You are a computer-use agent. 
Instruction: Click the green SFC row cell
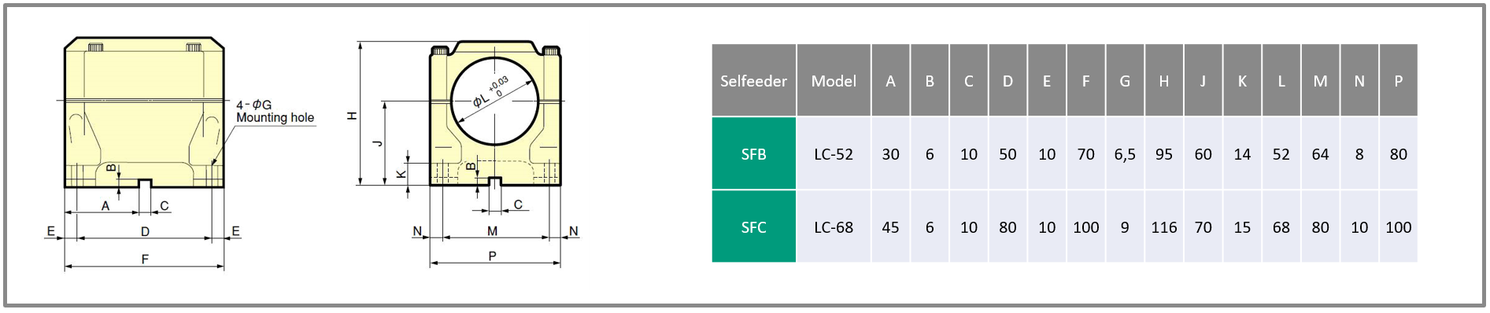pyautogui.click(x=754, y=227)
